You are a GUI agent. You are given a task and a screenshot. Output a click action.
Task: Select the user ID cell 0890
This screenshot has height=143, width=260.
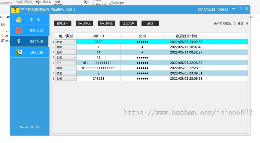pyautogui.click(x=99, y=42)
